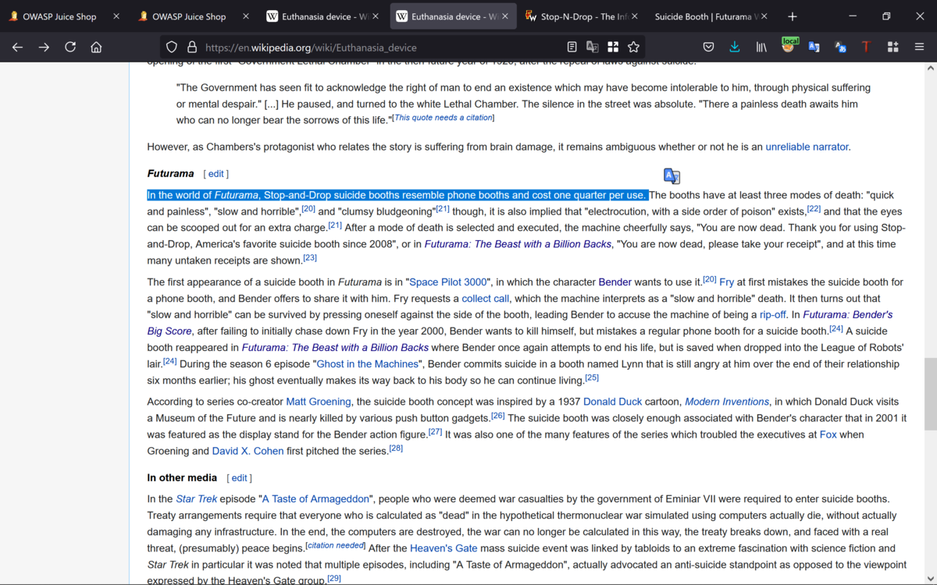Close the Suicide Booth Futurama tab
This screenshot has height=585, width=937.
click(x=763, y=16)
